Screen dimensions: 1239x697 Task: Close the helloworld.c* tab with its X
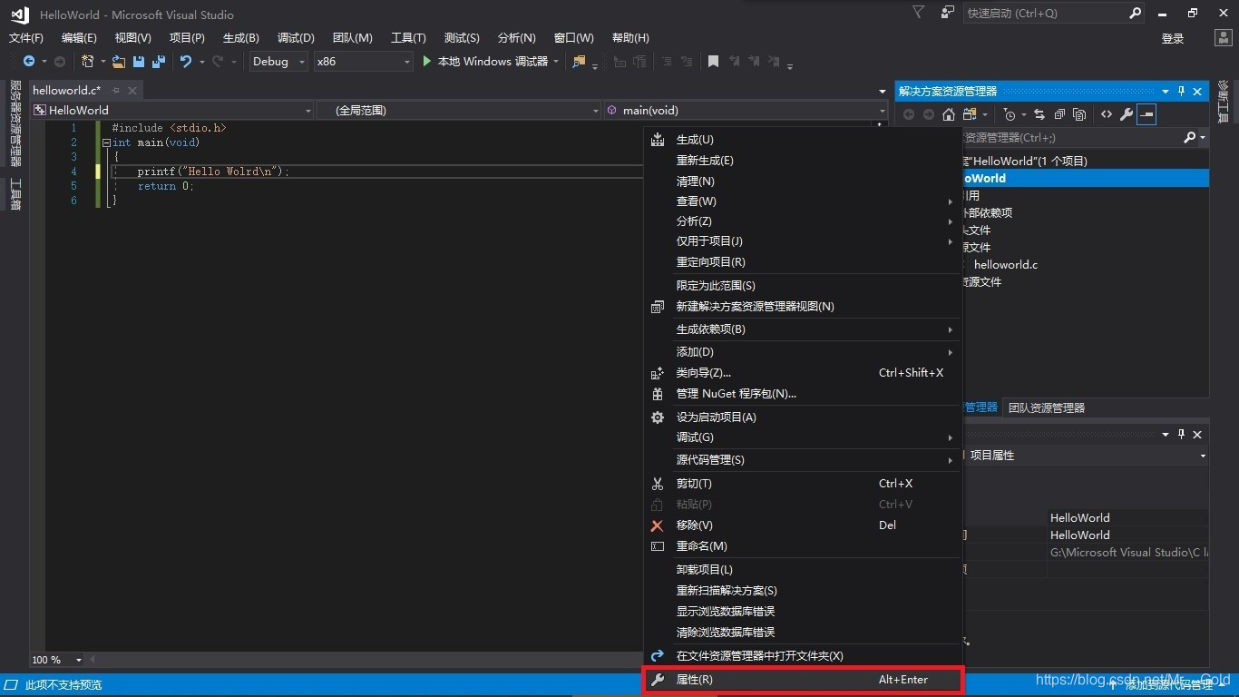click(132, 91)
